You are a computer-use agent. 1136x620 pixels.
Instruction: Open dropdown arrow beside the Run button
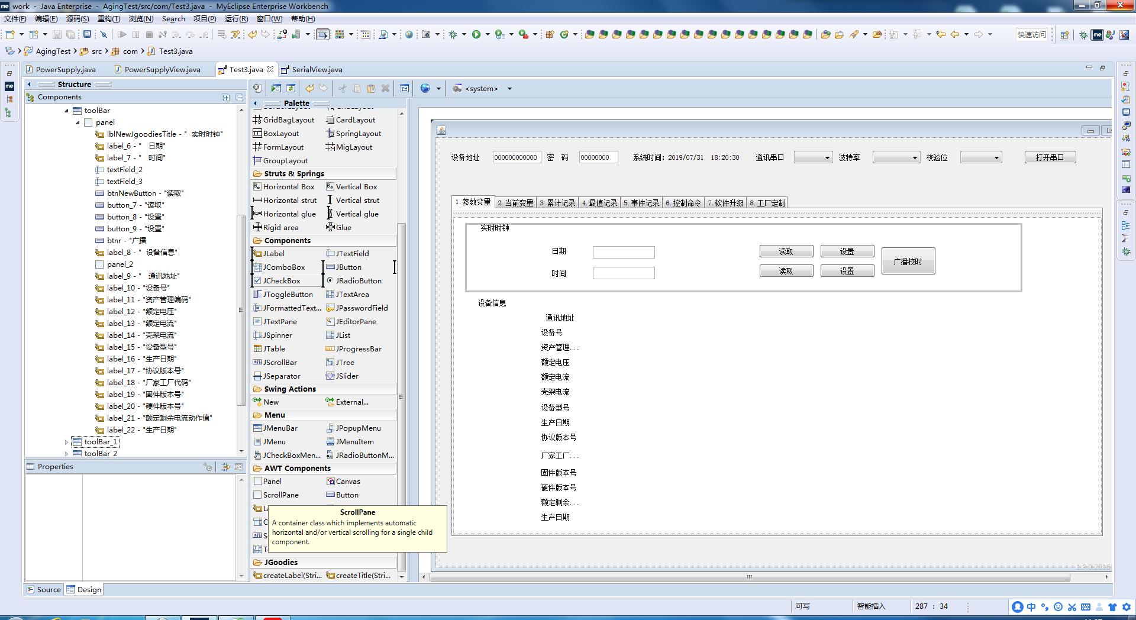488,35
